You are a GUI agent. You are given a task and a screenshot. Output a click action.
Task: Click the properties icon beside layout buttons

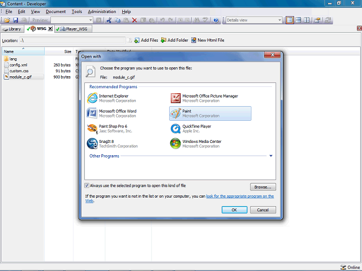click(318, 20)
